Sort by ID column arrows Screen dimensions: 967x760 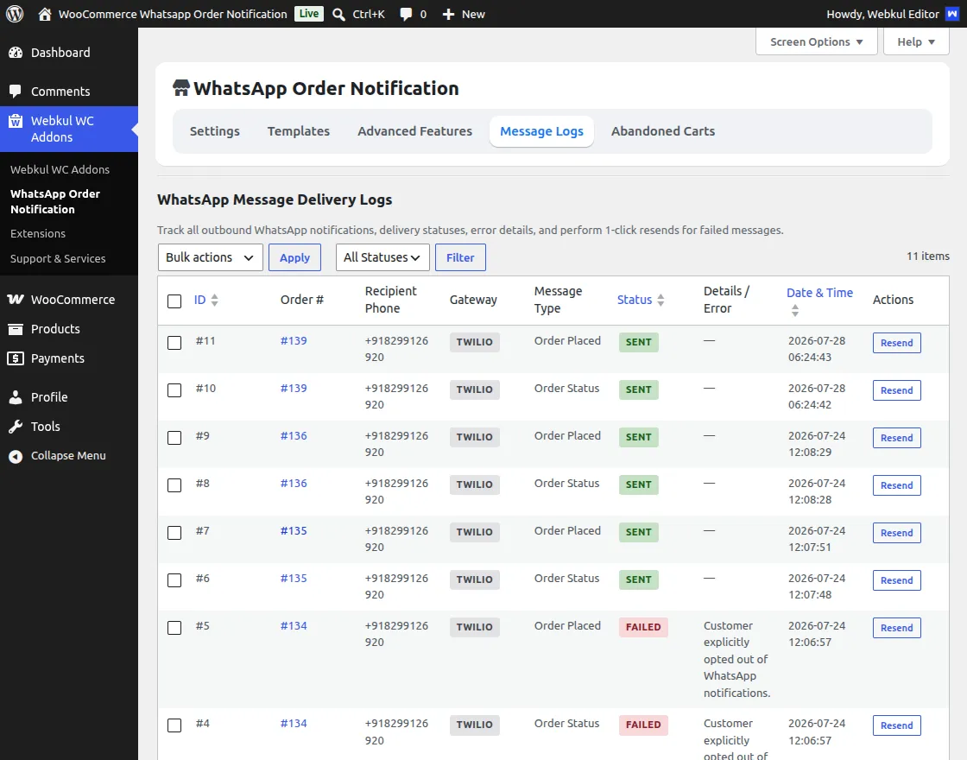214,301
